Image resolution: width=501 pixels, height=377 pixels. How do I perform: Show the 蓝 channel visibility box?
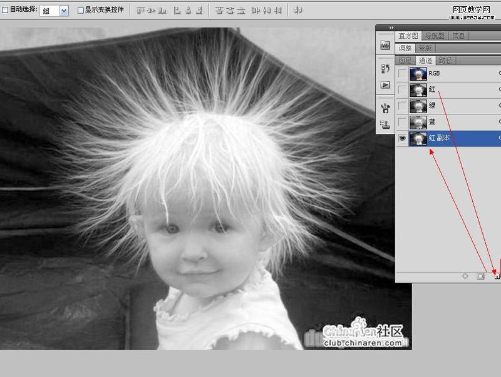(x=402, y=122)
